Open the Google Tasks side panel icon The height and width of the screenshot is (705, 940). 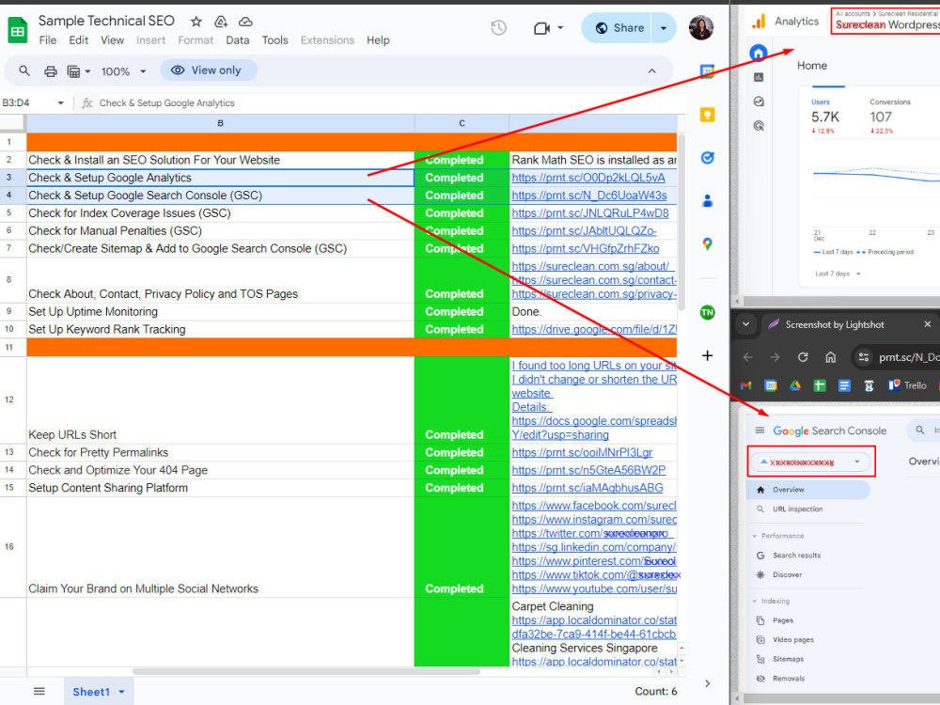click(708, 158)
